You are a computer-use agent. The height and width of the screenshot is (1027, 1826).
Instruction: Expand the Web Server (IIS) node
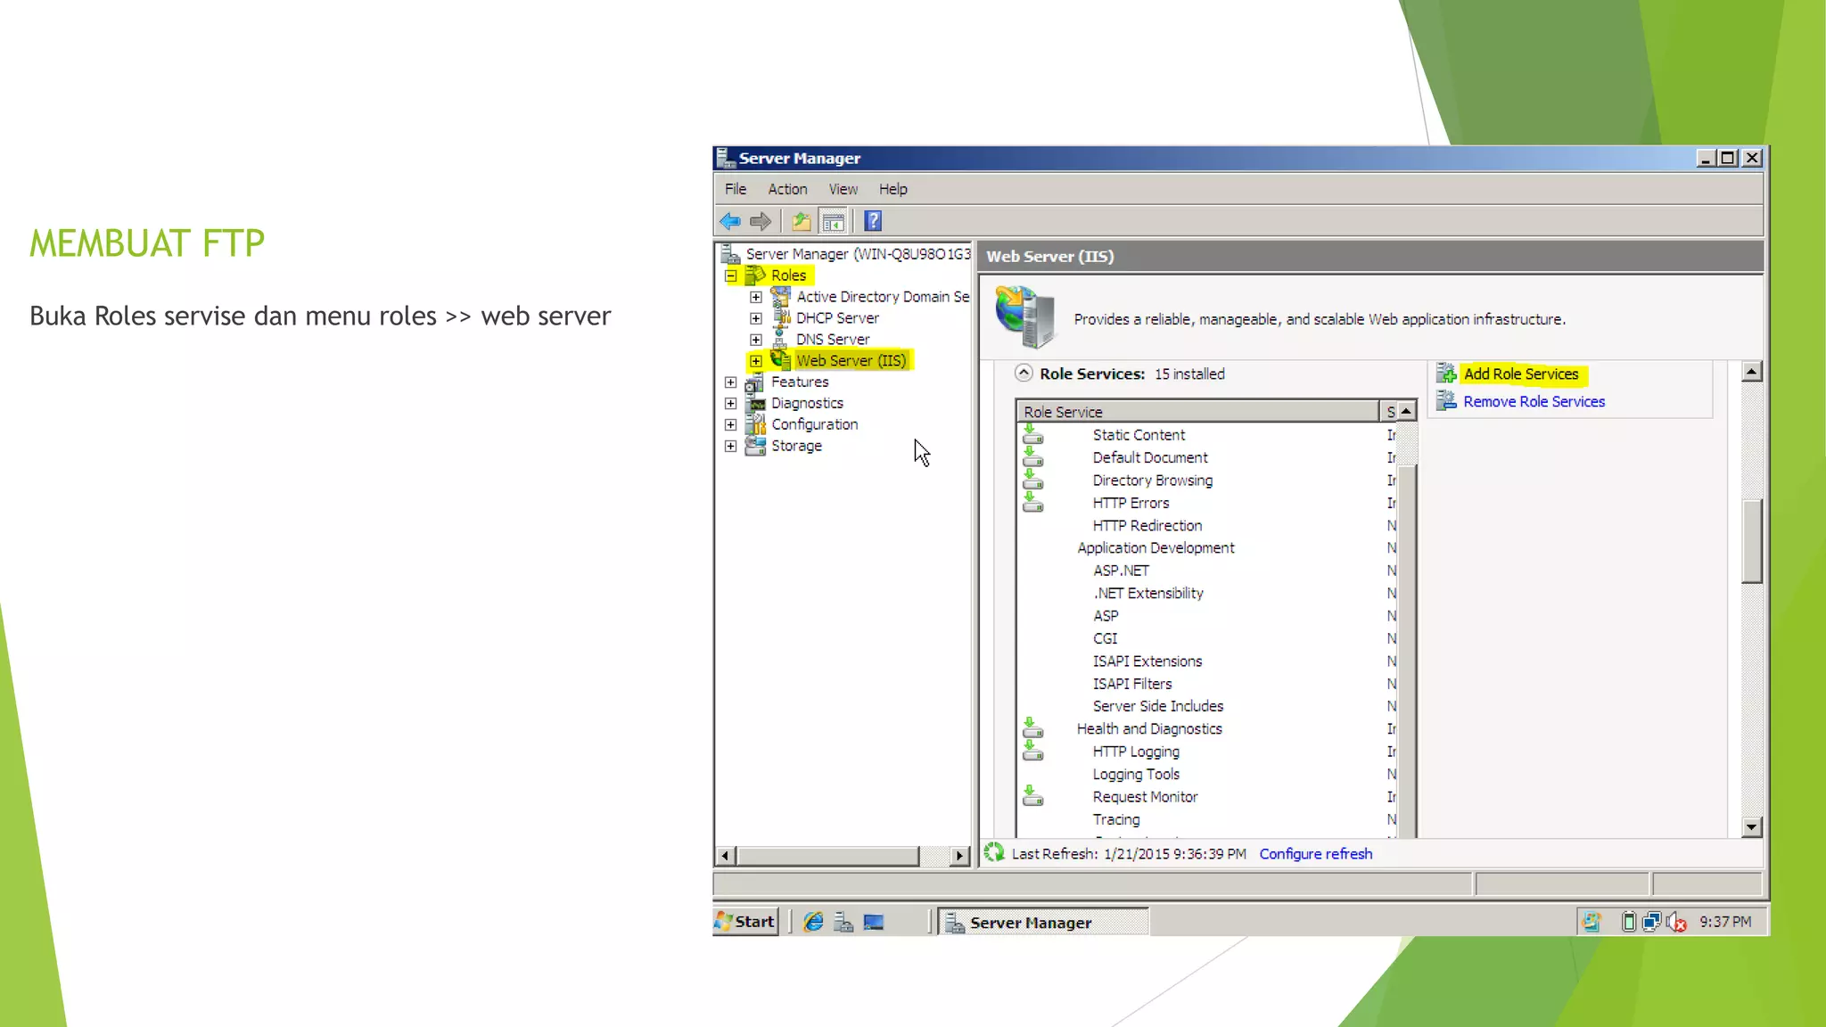[756, 361]
